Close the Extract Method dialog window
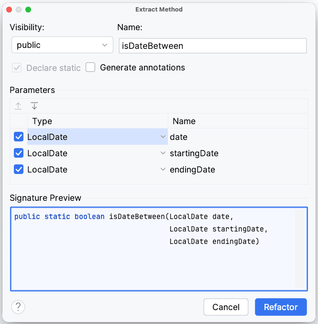Viewport: 318px width, 324px height. point(9,10)
